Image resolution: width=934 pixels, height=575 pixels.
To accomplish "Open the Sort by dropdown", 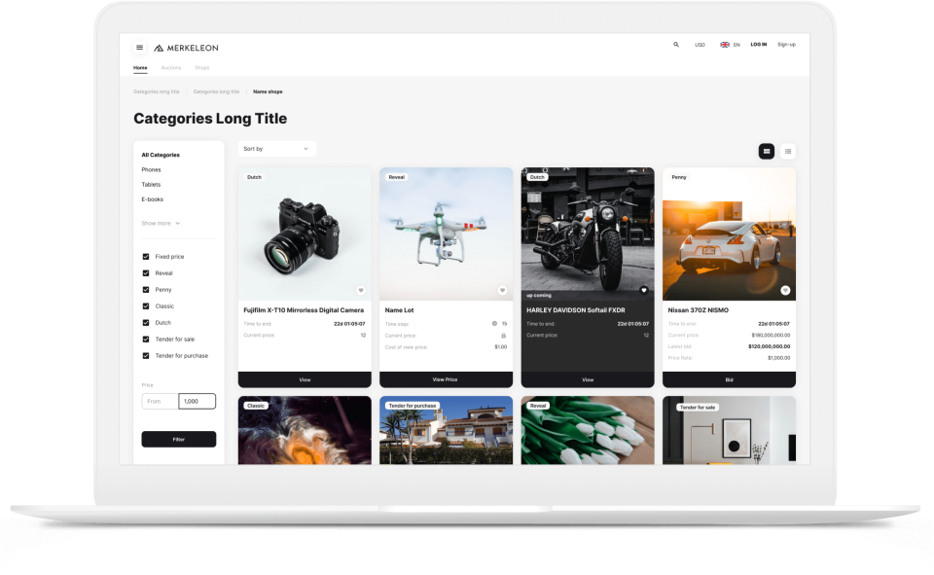I will pos(276,149).
